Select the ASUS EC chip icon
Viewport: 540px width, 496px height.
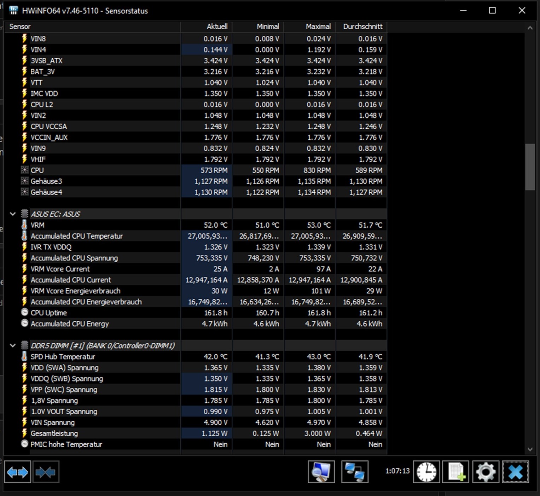pos(24,214)
